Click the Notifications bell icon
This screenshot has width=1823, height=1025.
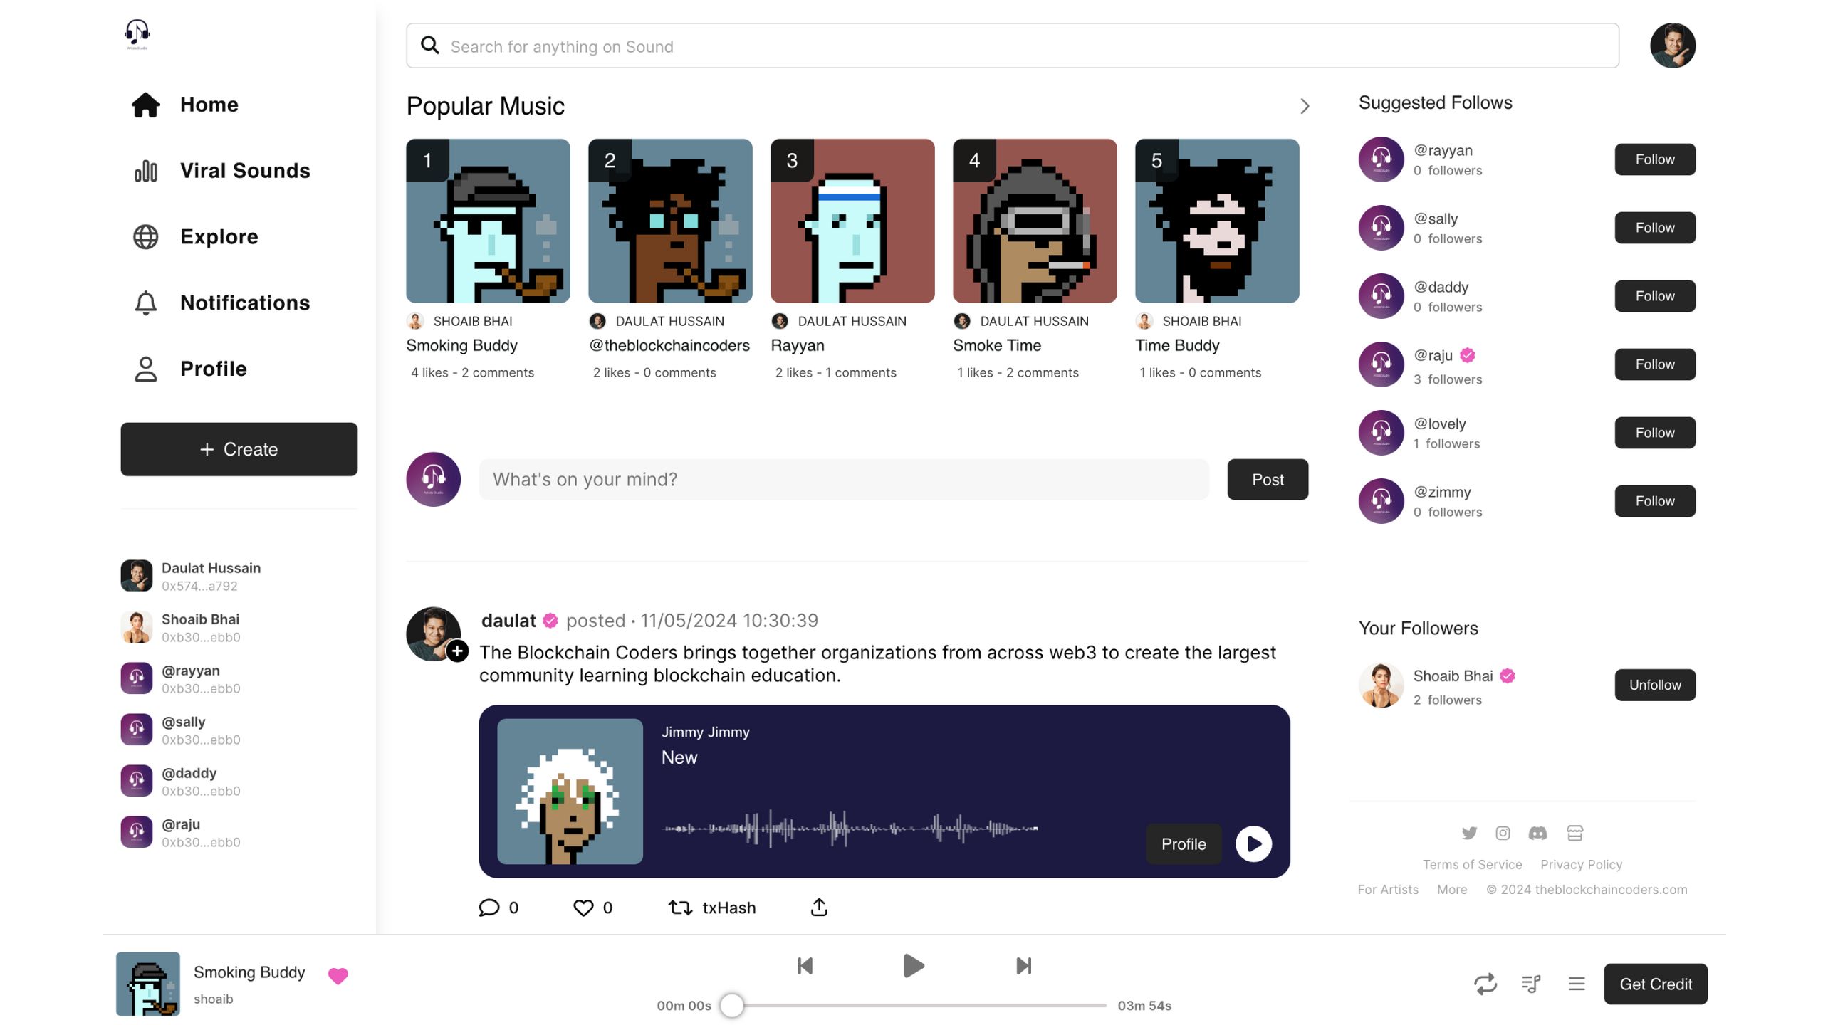(145, 303)
